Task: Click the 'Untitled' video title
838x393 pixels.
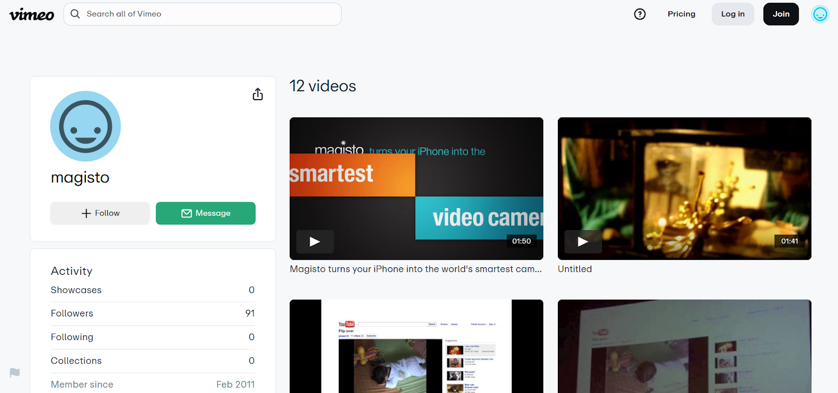Action: tap(575, 269)
